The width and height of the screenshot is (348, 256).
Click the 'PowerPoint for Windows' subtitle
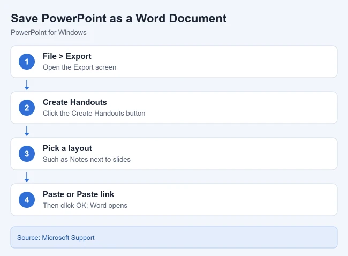click(x=49, y=33)
